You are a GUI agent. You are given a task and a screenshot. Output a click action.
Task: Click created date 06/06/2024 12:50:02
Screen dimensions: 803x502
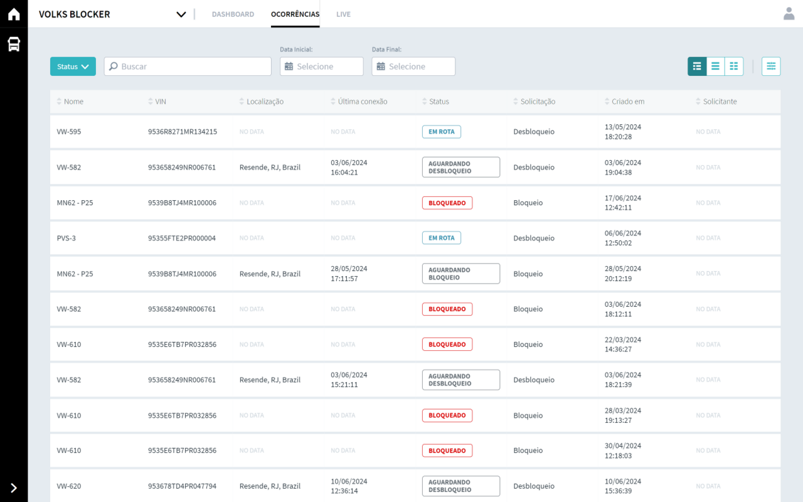[623, 238]
